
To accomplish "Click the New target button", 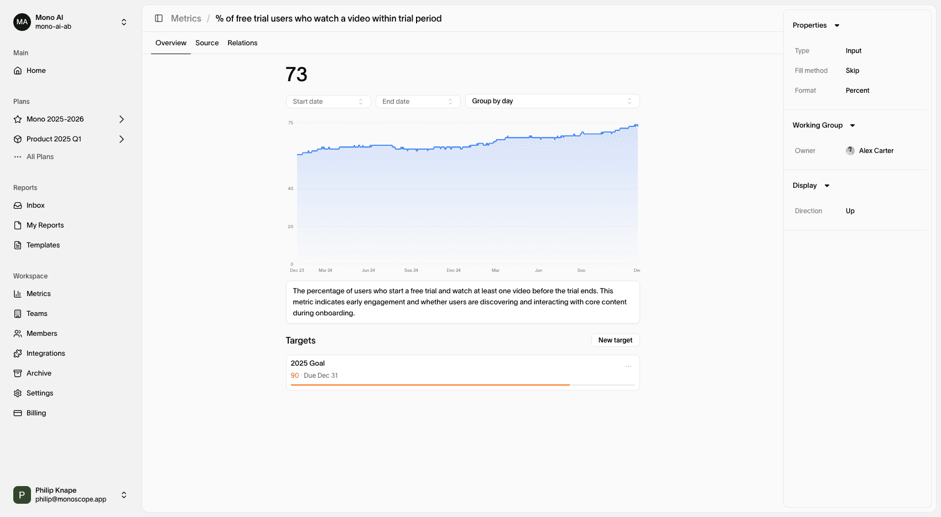I will [615, 340].
